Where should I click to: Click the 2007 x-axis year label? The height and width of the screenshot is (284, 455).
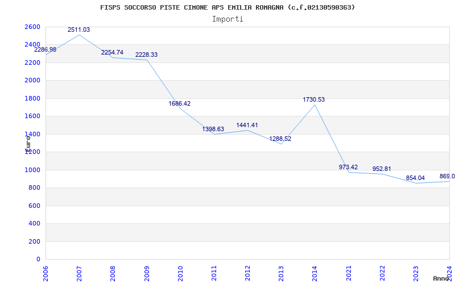[79, 273]
